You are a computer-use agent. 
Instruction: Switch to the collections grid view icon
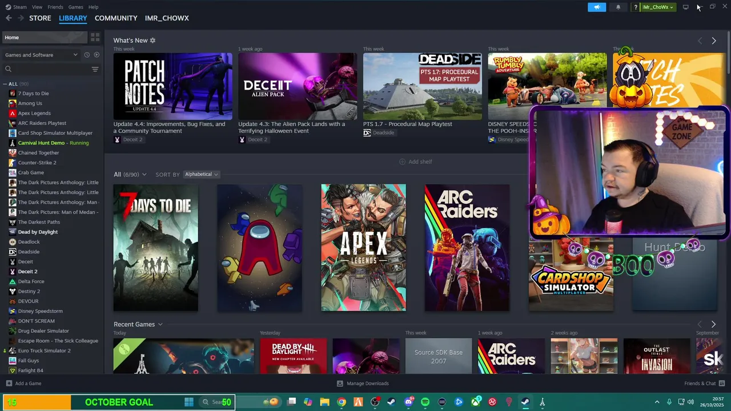pyautogui.click(x=95, y=37)
